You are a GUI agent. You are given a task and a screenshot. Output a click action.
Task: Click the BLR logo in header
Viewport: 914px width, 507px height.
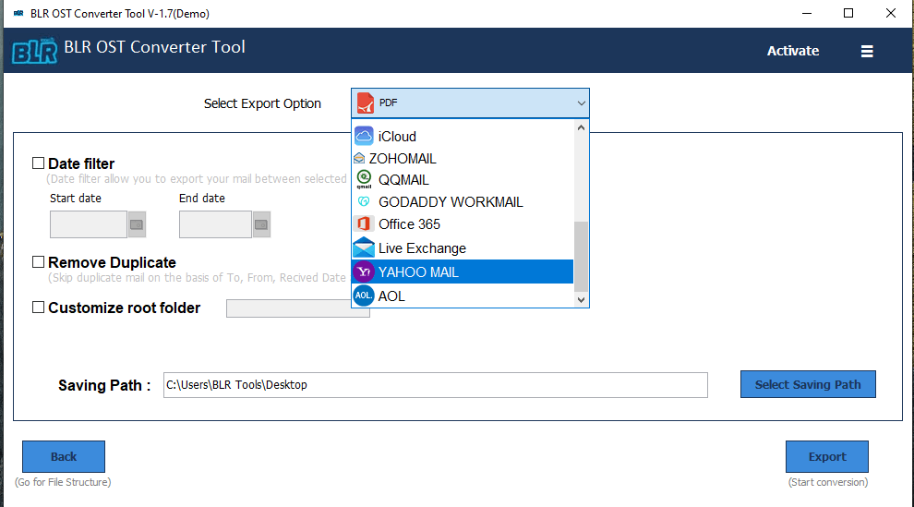pyautogui.click(x=35, y=51)
